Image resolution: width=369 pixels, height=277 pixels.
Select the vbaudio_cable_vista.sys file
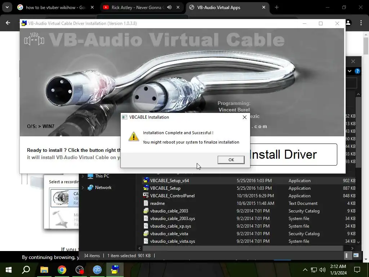[x=249, y=241]
